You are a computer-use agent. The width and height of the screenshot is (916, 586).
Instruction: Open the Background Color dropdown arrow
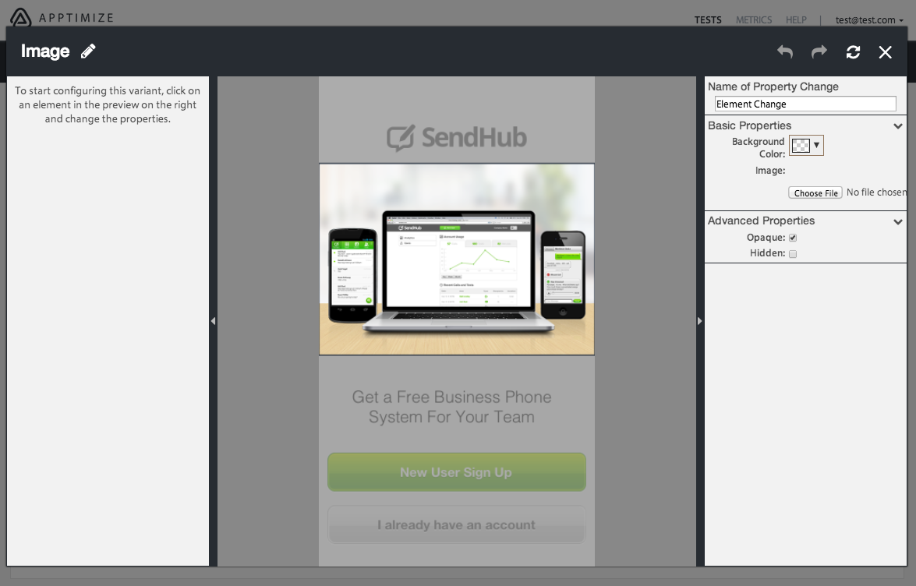click(x=817, y=146)
